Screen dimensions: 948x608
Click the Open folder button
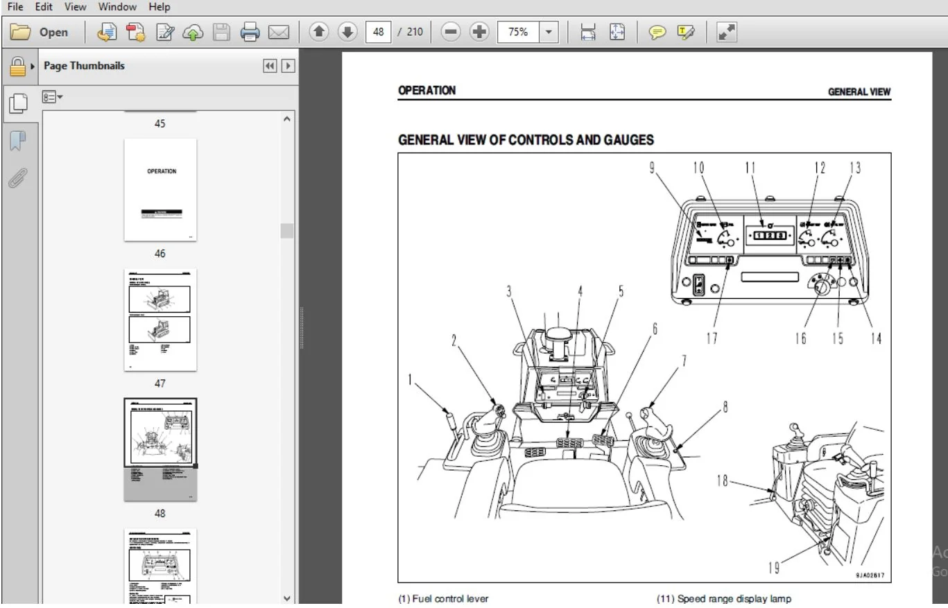coord(40,32)
